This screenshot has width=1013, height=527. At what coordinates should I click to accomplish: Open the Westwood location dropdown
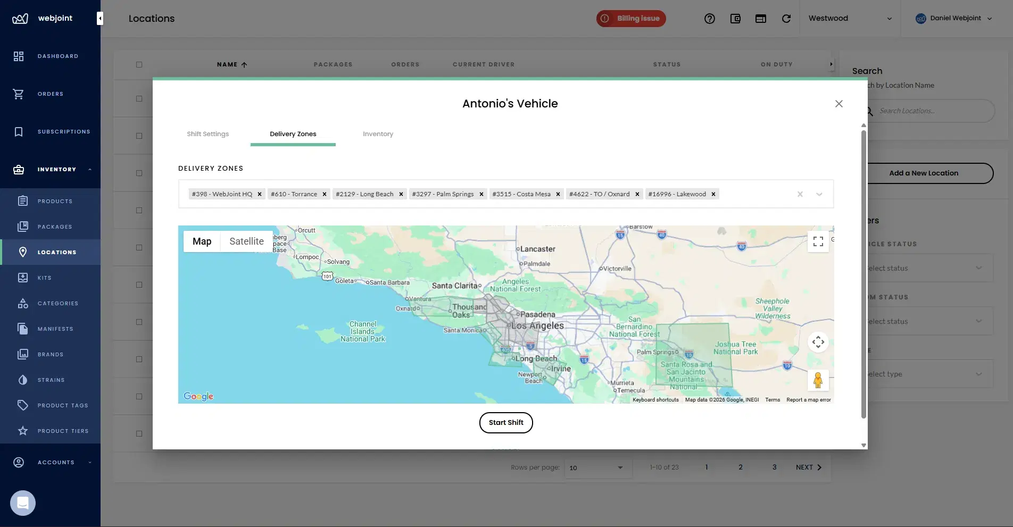click(849, 18)
